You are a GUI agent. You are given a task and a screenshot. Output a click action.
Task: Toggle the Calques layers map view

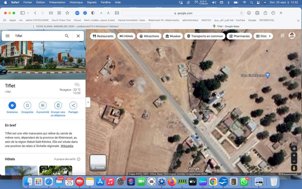[x=98, y=163]
